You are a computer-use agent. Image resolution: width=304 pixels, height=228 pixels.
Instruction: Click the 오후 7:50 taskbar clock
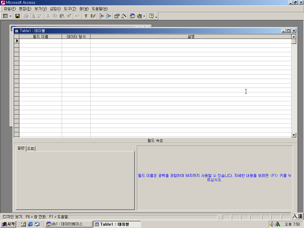pyautogui.click(x=292, y=224)
